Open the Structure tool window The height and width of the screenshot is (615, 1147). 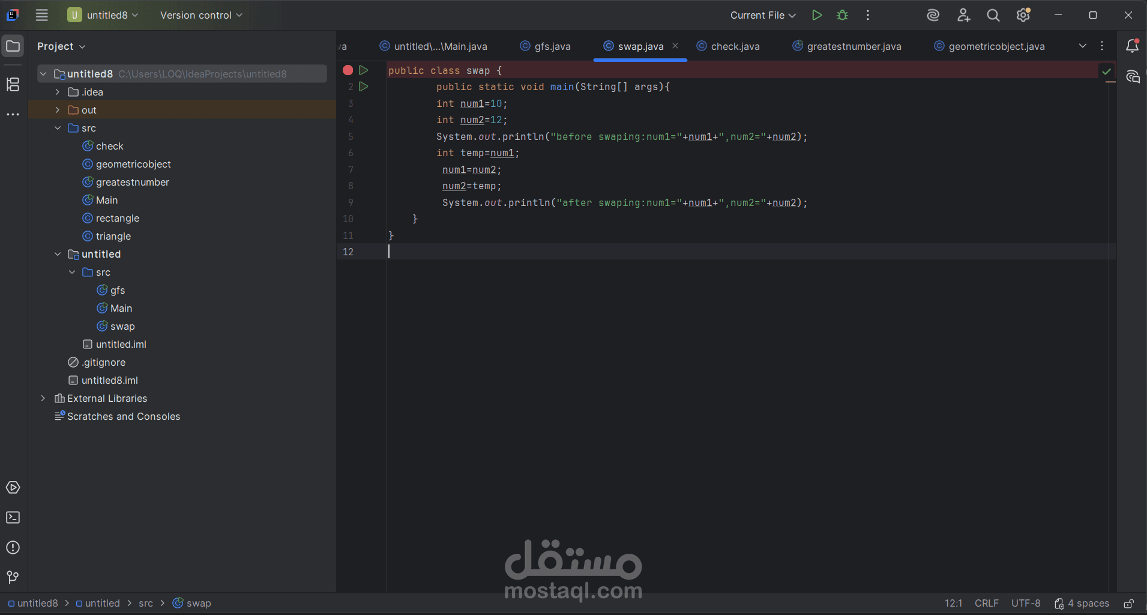(x=13, y=84)
